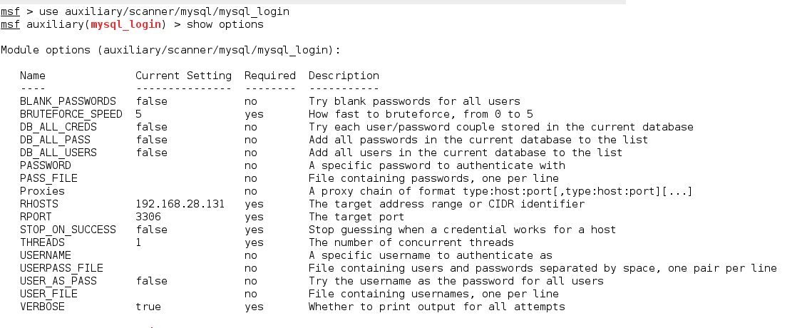The width and height of the screenshot is (812, 328).
Task: Click the BRUTEFORCE_SPEED option name
Action: point(71,114)
